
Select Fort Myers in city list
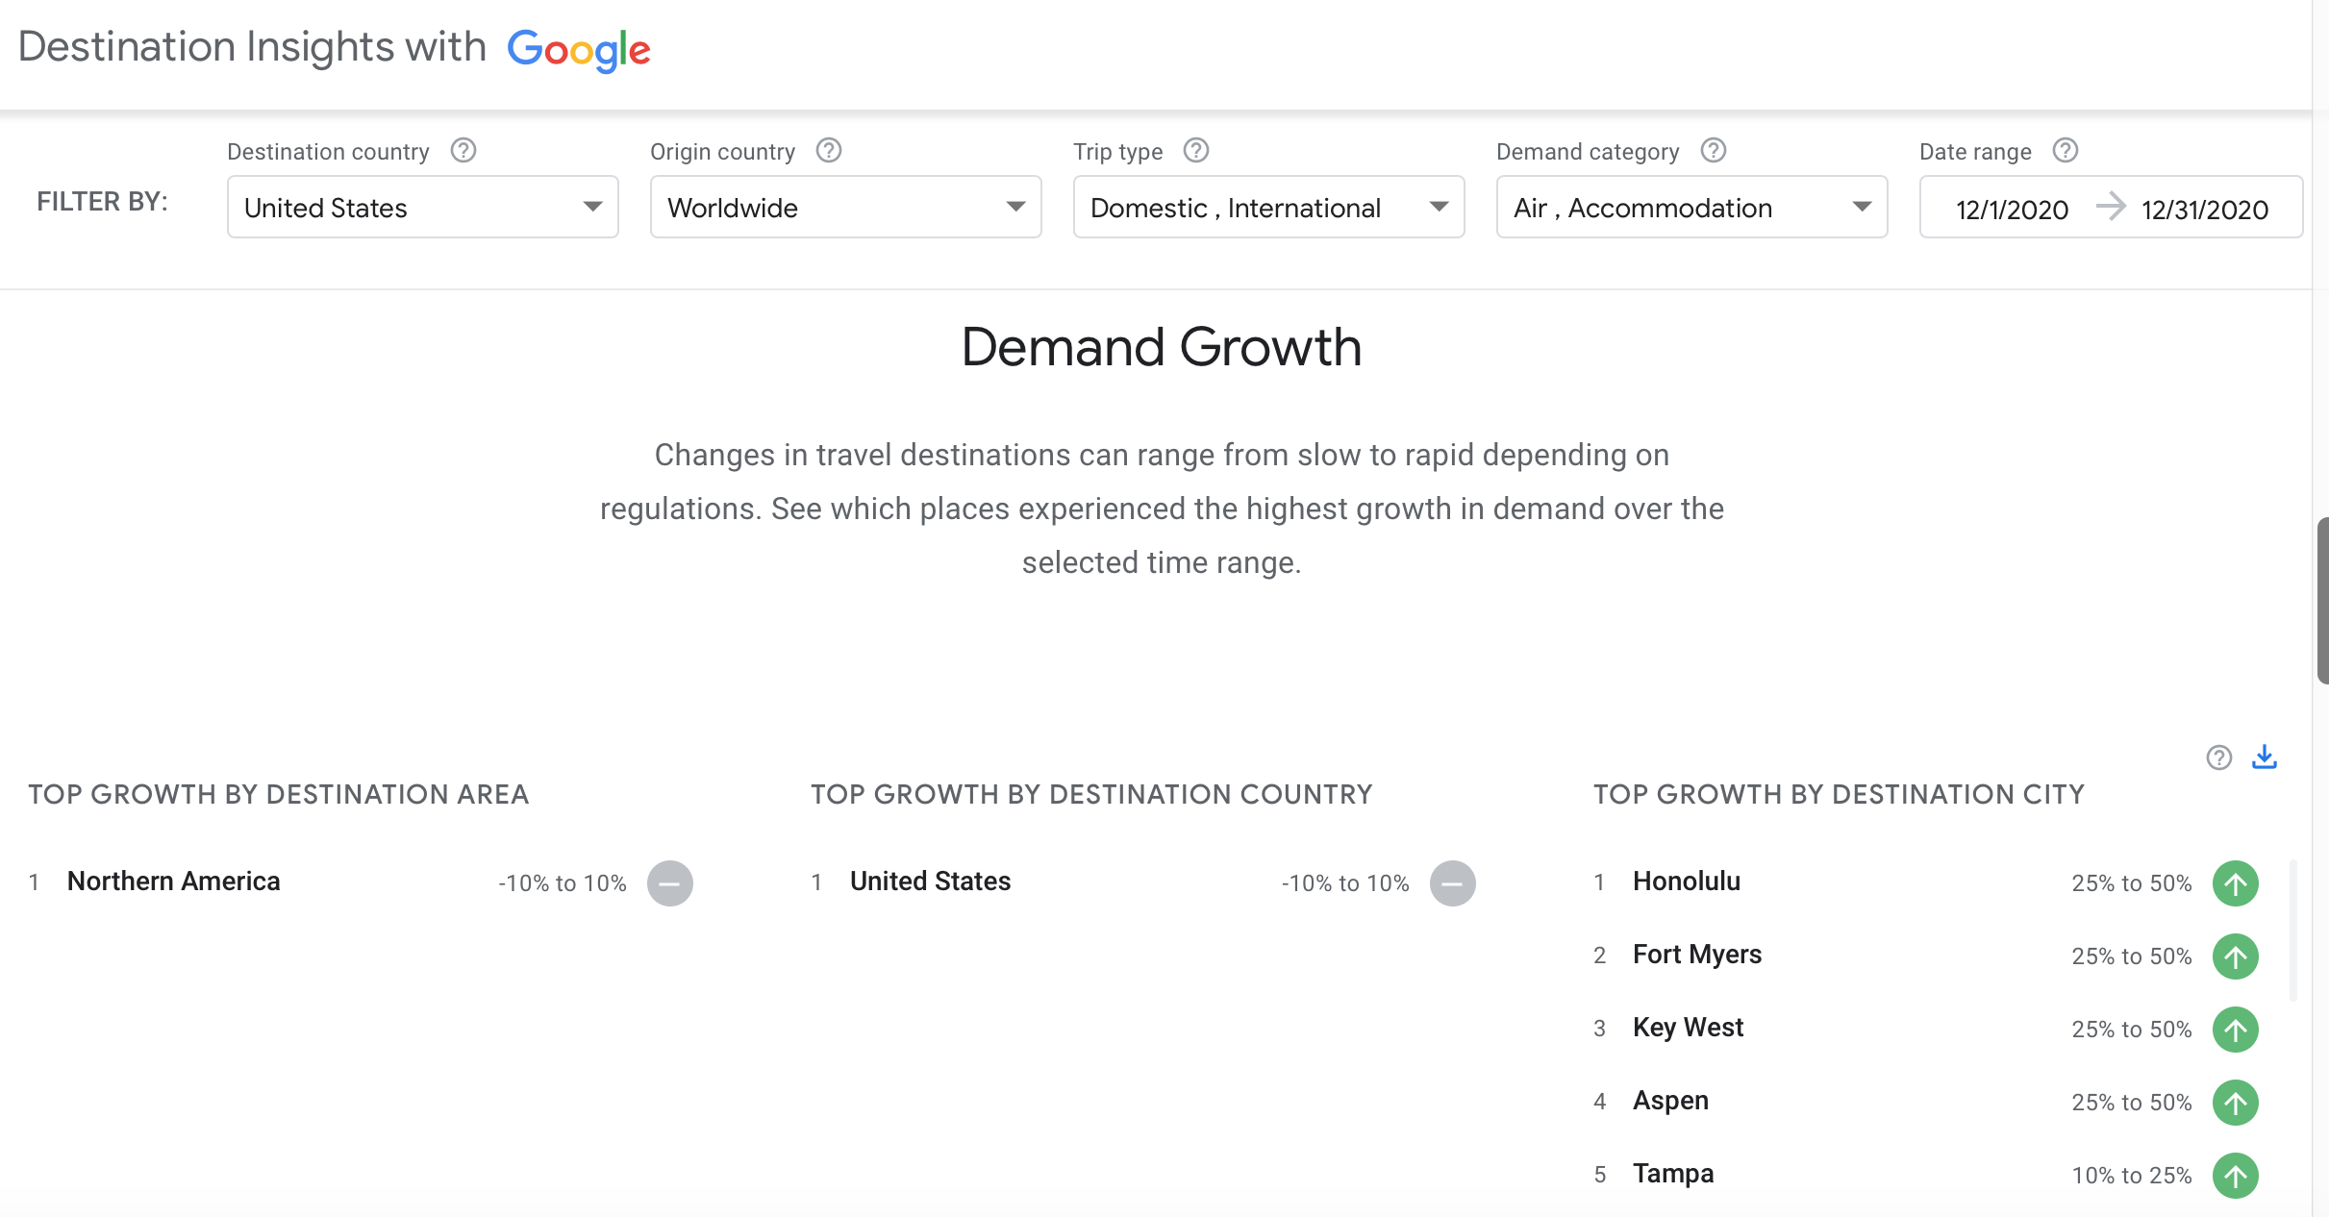1697,955
